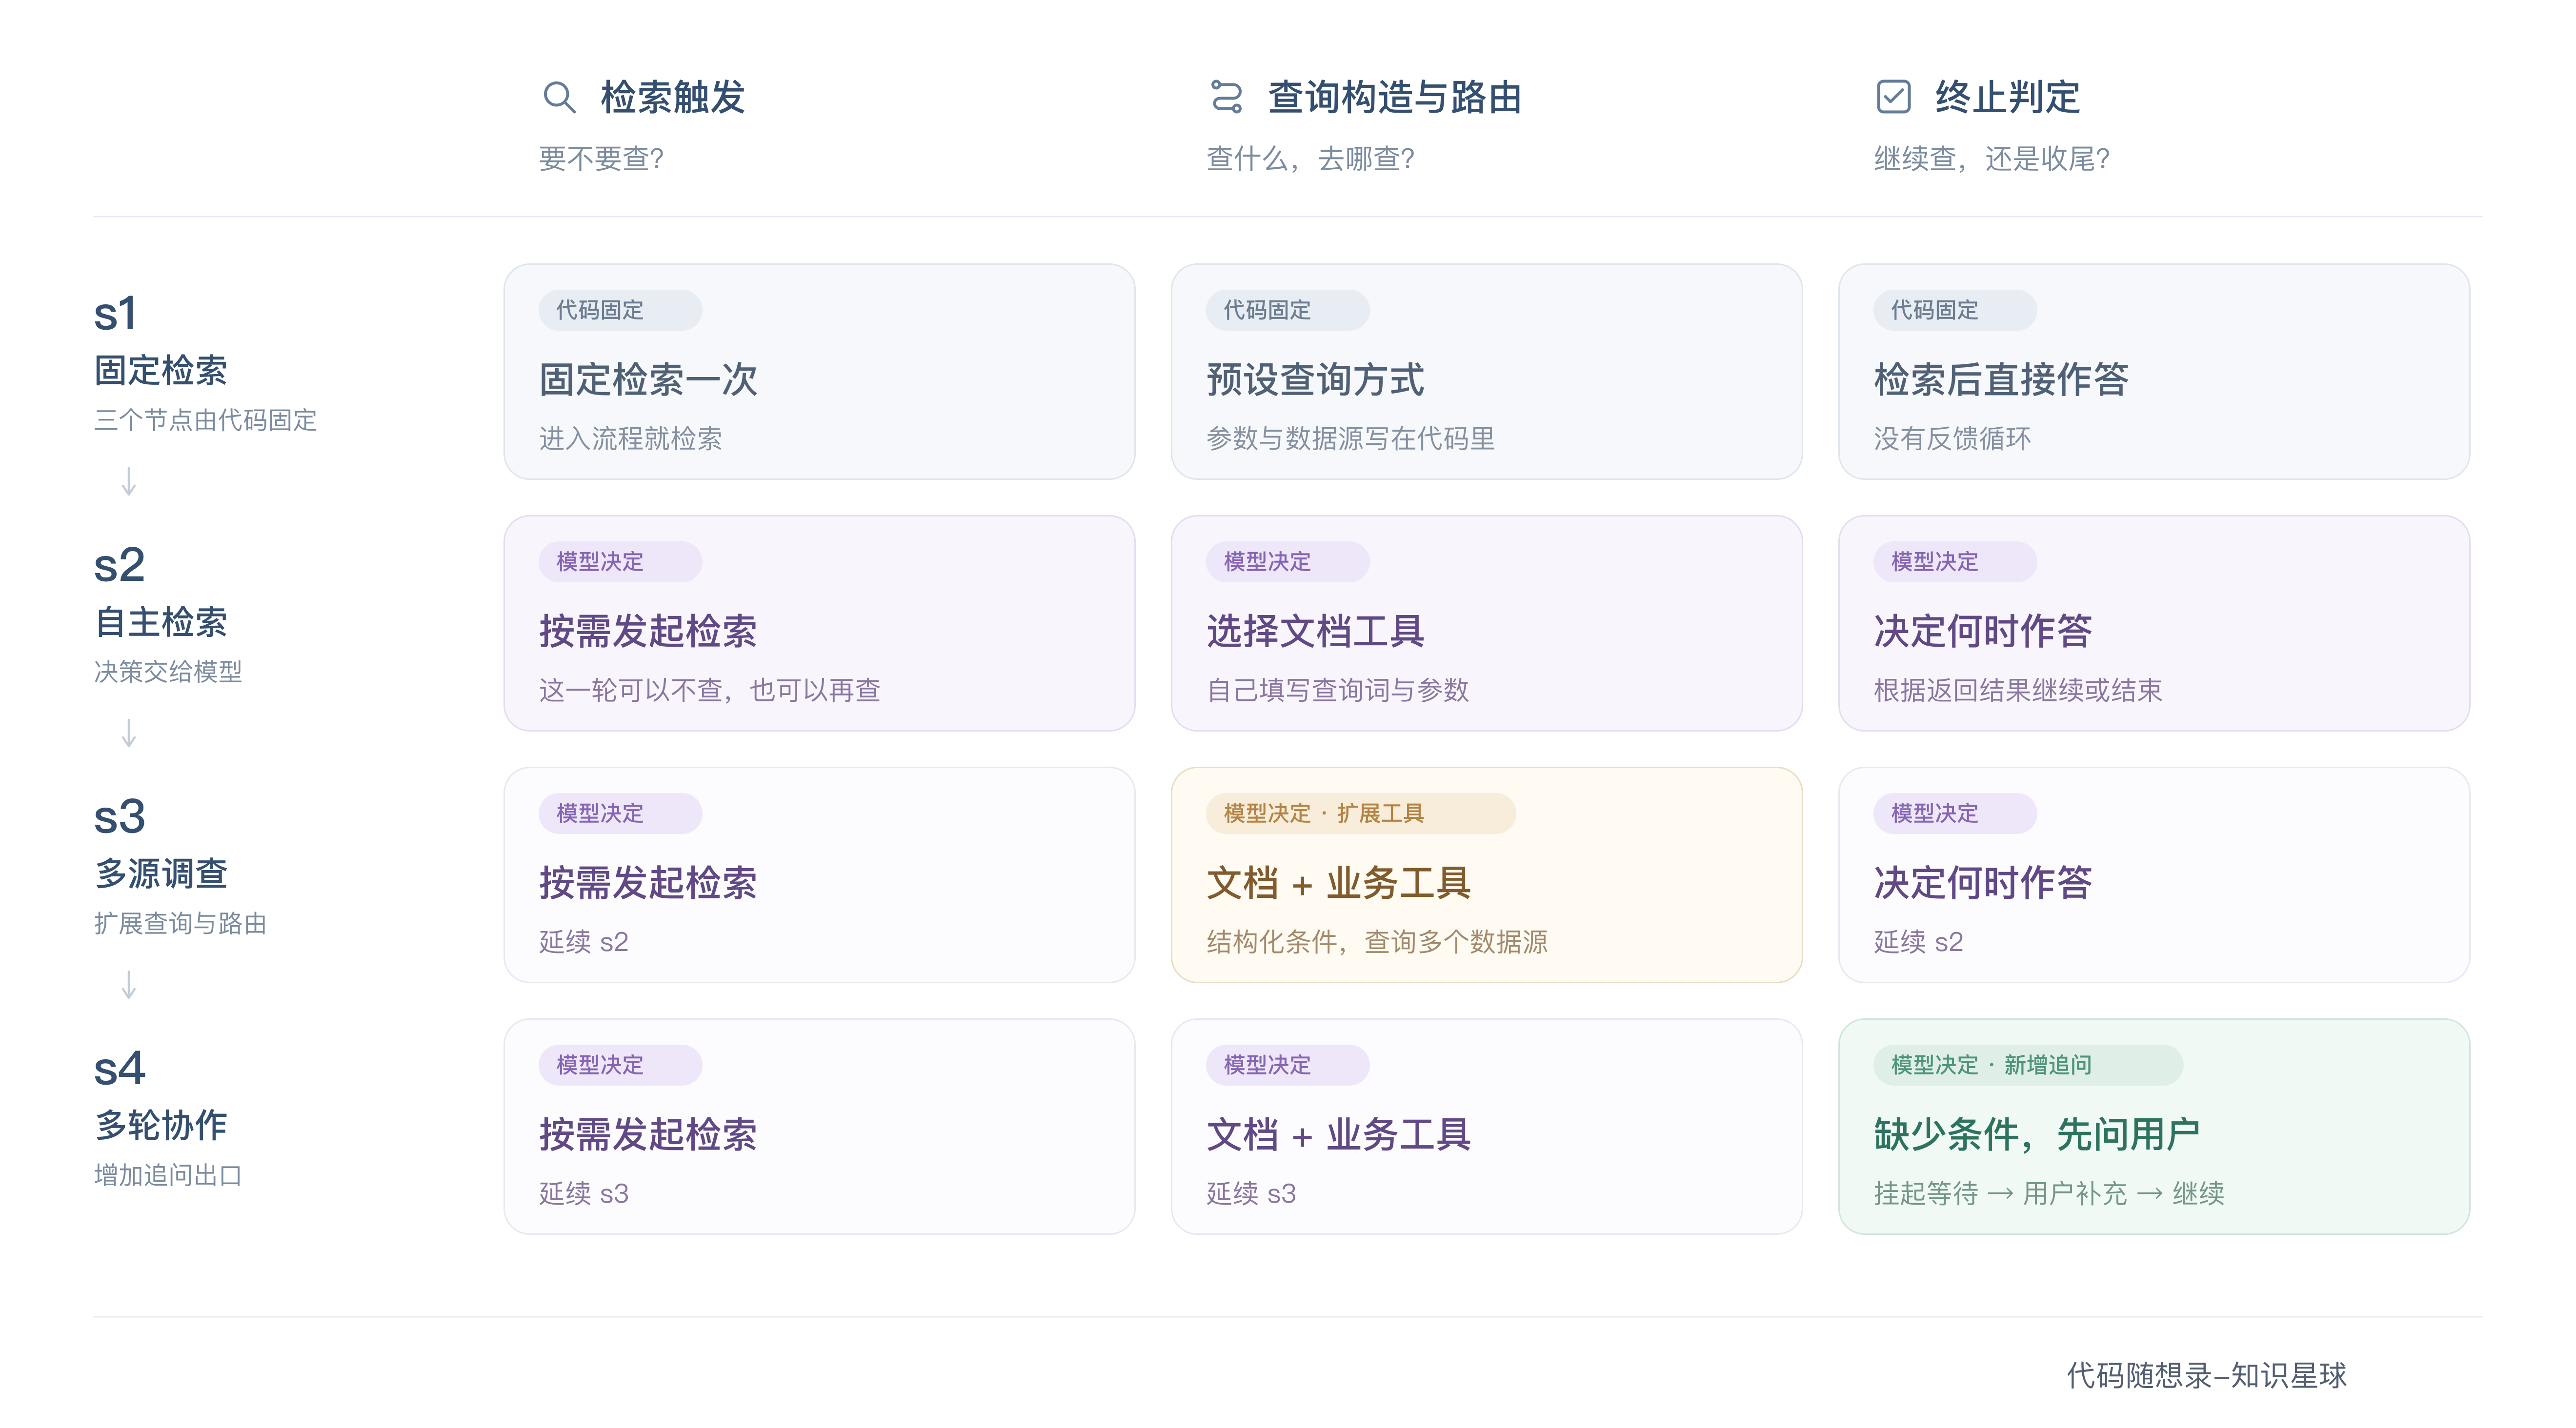Screen dimensions: 2576x1428
Task: Click the text 进入流程就检索
Action: 630,439
